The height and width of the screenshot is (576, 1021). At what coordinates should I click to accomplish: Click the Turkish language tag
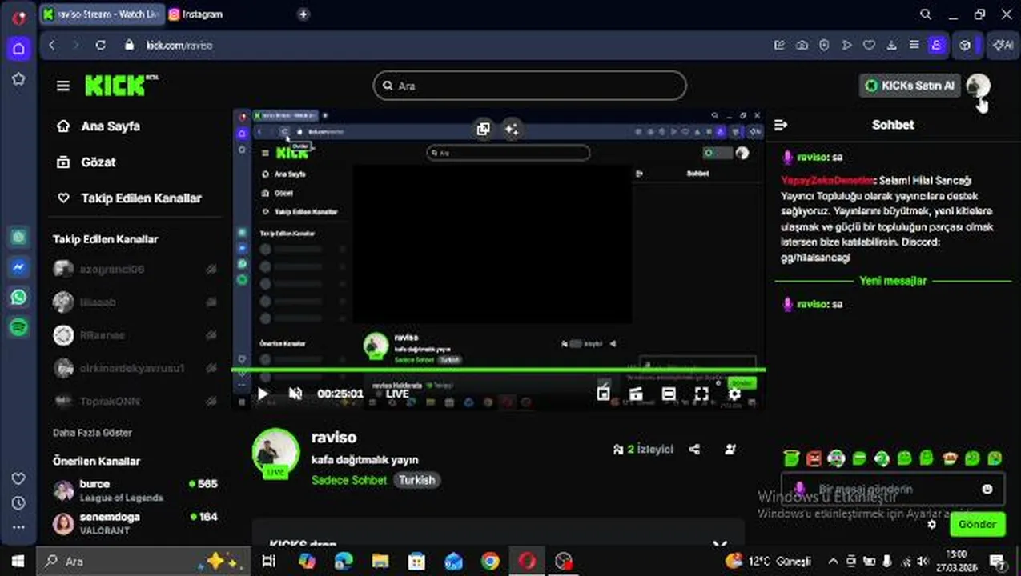(416, 480)
